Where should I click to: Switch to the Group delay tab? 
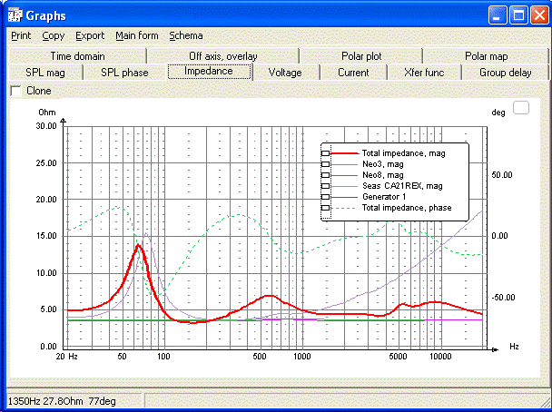[505, 73]
